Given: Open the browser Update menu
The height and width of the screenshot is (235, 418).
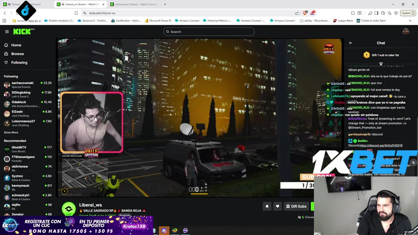Looking at the screenshot, I should (408, 13).
